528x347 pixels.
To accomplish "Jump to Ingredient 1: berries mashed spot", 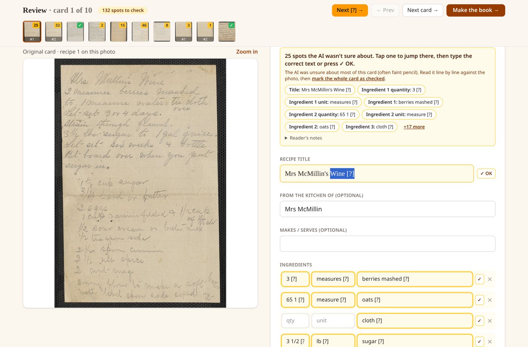I will [404, 102].
